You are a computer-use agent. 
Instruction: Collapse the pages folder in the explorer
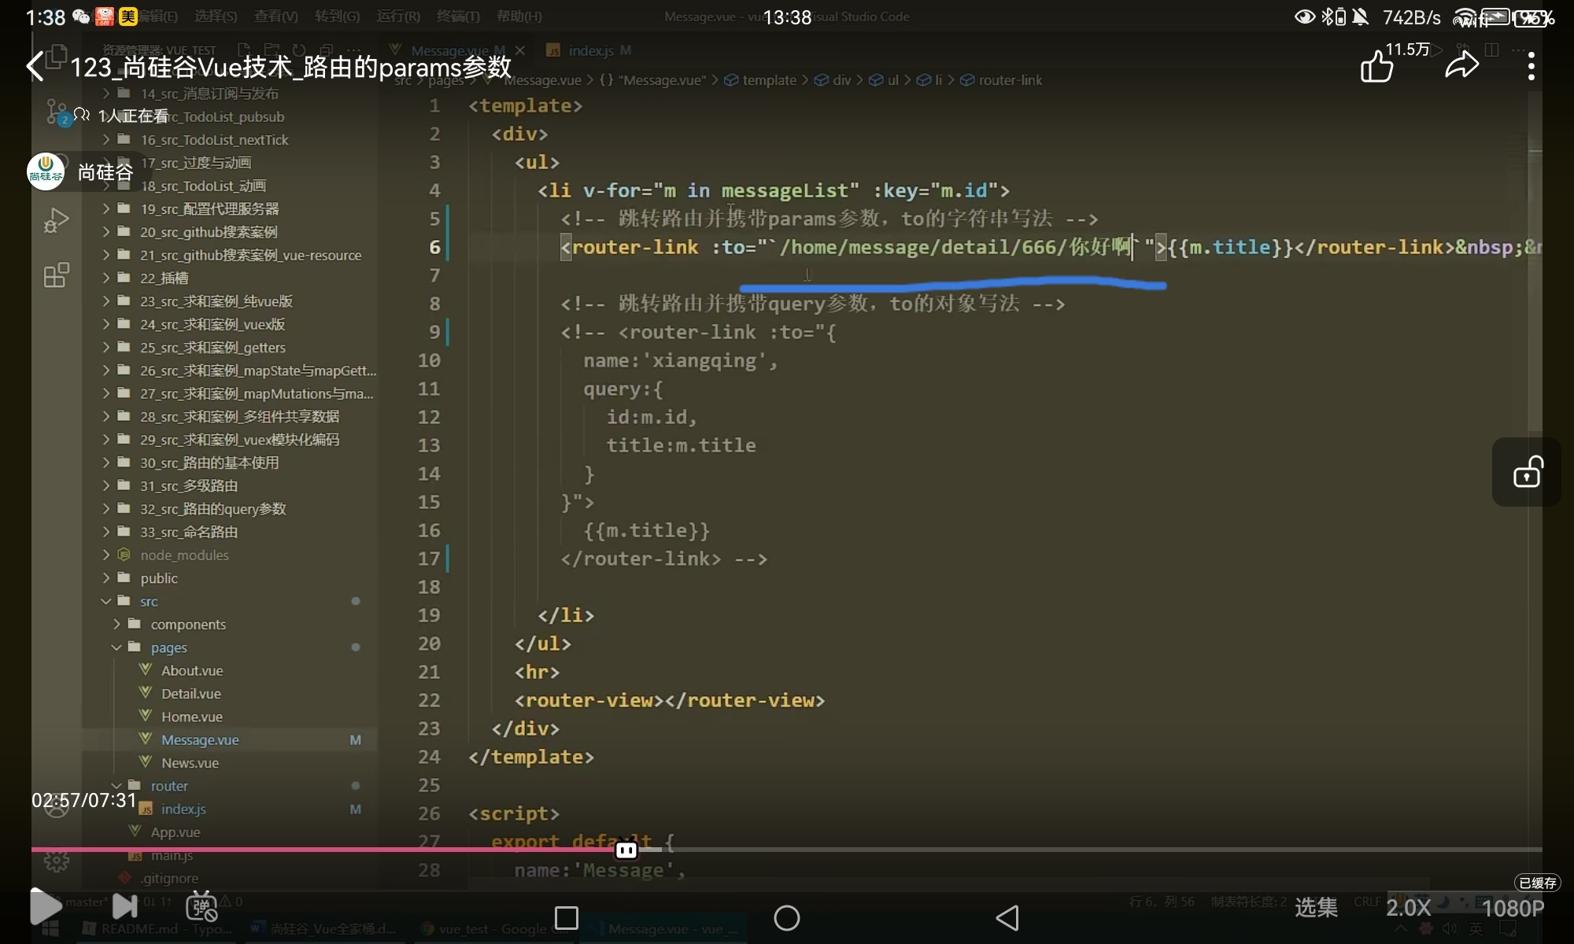click(168, 647)
